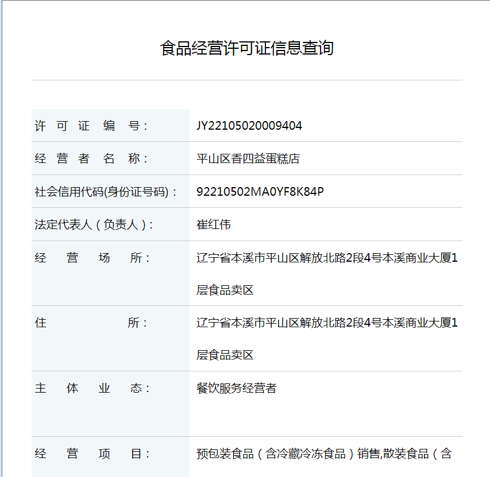The image size is (490, 477).
Task: Click operator name 平山区香四益蛋糕店
Action: (x=248, y=158)
